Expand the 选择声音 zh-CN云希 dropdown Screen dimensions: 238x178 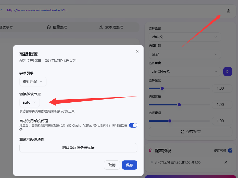point(185,72)
